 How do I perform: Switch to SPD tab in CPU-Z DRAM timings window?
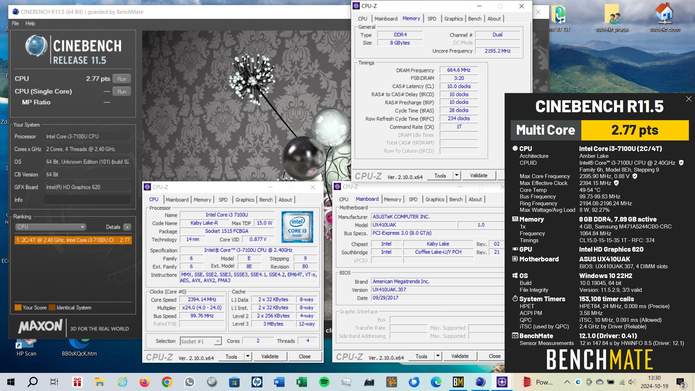[432, 18]
